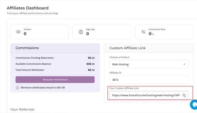Click the Available Commissions Balance label

point(33,64)
